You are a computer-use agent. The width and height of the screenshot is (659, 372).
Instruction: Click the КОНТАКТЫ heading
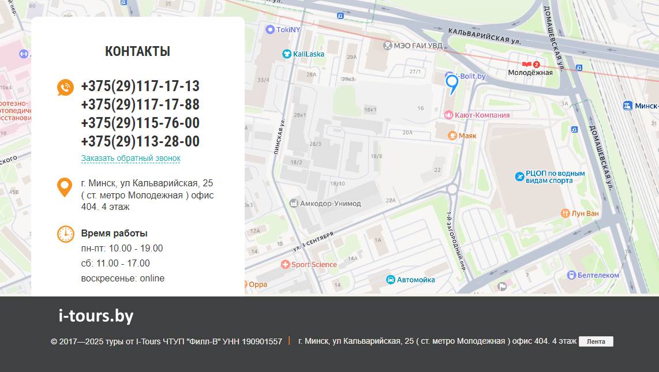coord(137,51)
